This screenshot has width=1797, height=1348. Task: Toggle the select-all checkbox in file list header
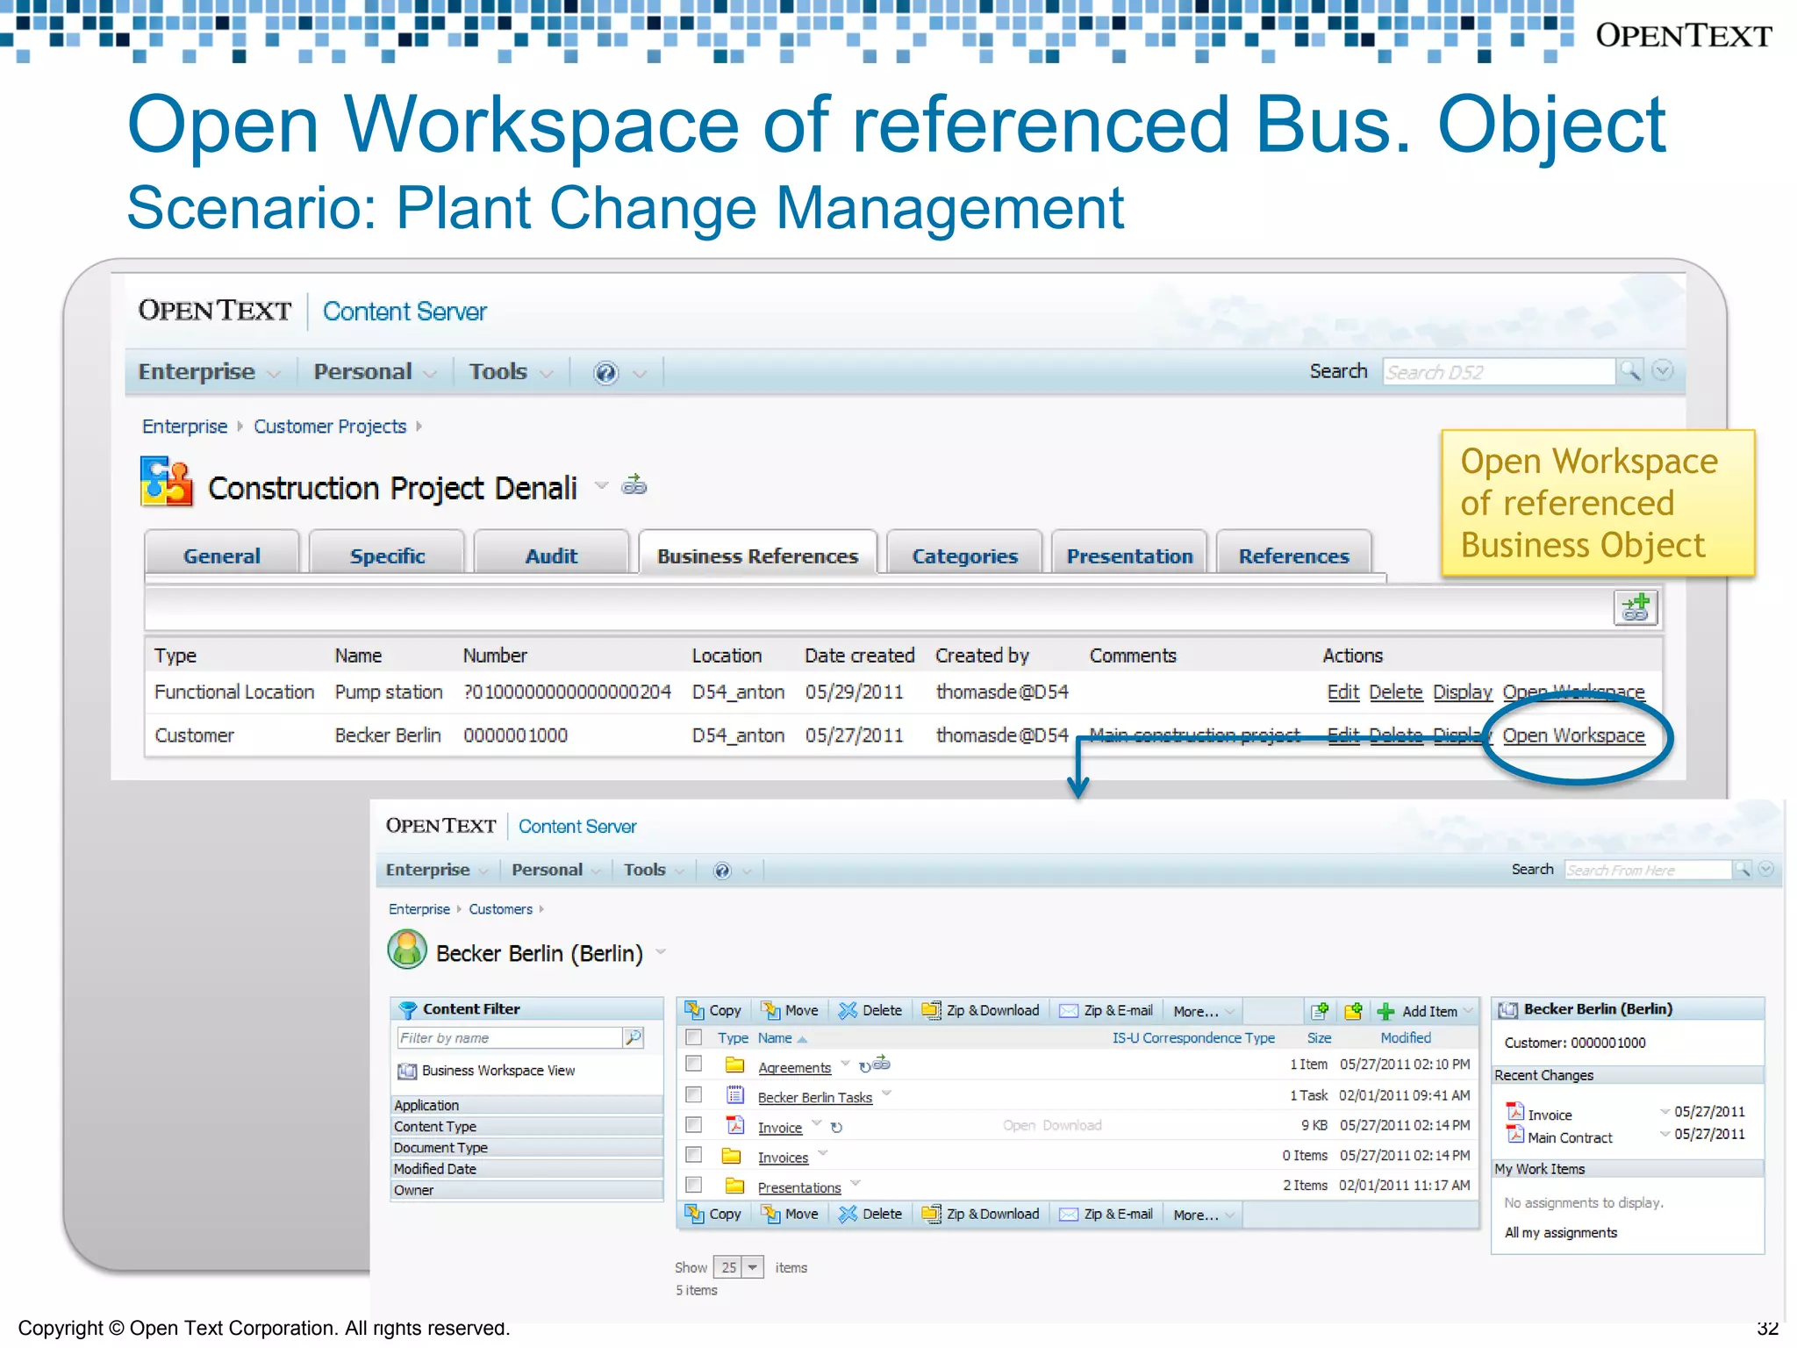pos(693,1037)
